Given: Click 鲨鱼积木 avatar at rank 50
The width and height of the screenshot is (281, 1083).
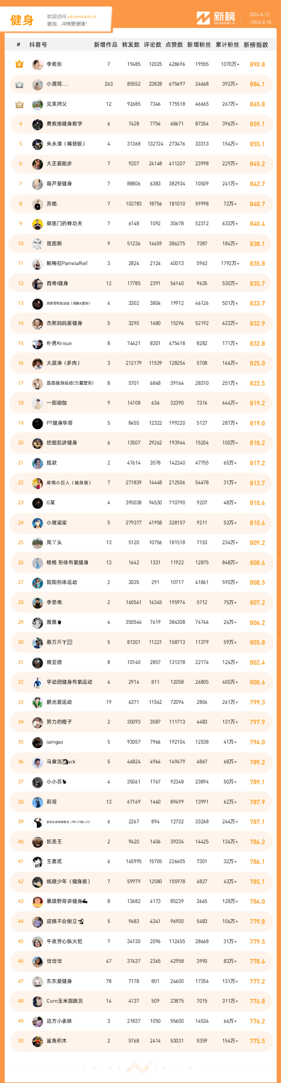Looking at the screenshot, I should click(x=37, y=1041).
